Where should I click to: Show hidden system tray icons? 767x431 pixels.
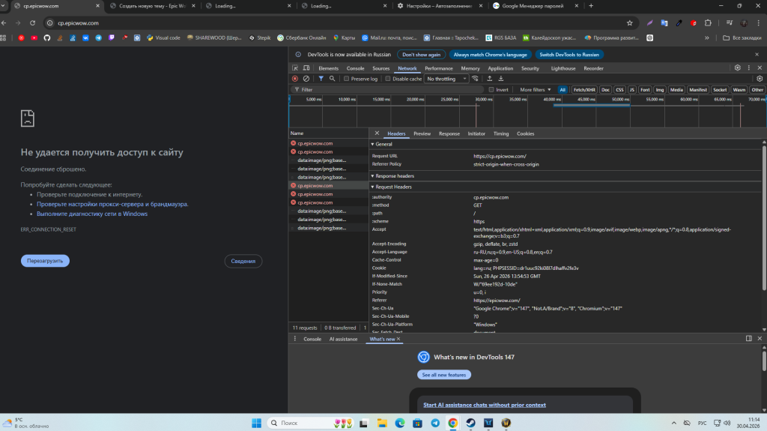pos(673,423)
